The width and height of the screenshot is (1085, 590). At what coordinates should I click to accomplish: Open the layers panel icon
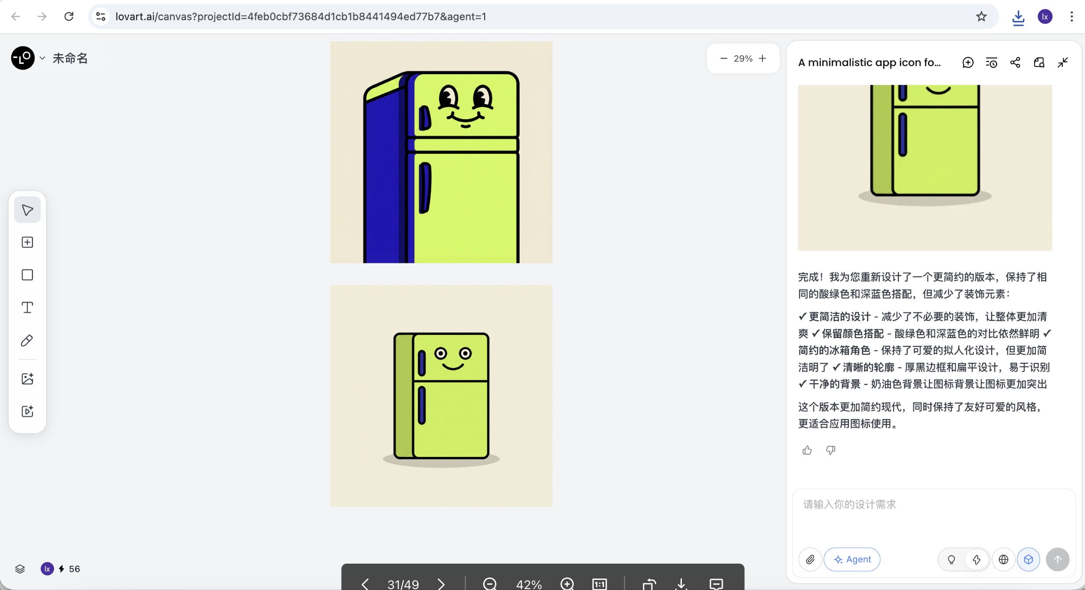pyautogui.click(x=20, y=569)
